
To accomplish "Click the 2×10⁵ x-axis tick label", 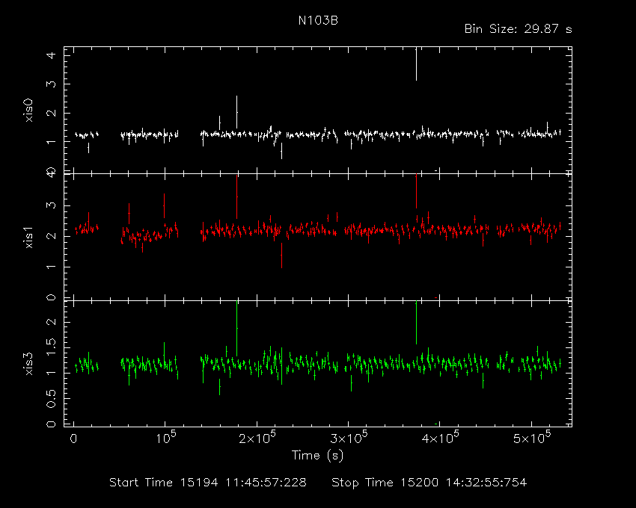I will pyautogui.click(x=257, y=438).
